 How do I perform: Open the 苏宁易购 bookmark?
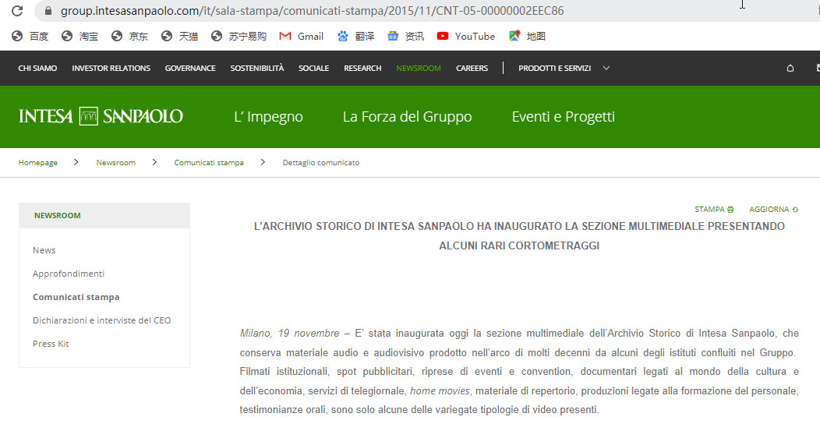pyautogui.click(x=239, y=36)
